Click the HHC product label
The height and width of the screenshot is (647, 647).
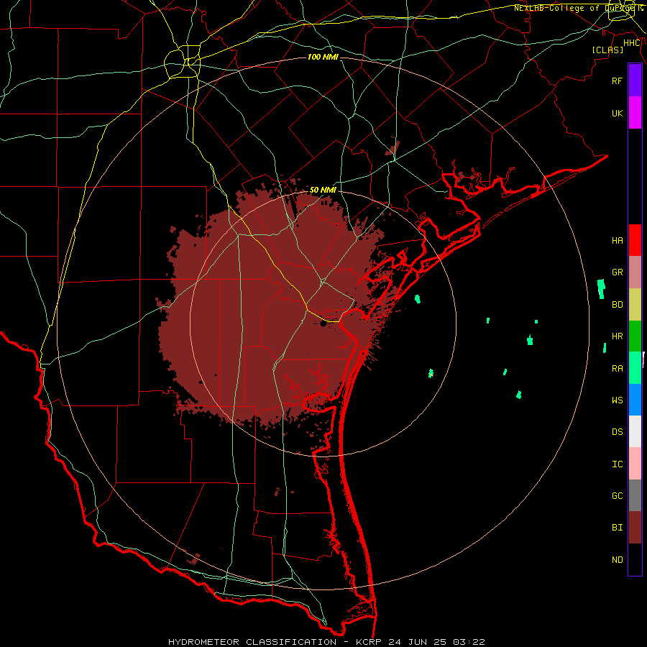tap(632, 43)
